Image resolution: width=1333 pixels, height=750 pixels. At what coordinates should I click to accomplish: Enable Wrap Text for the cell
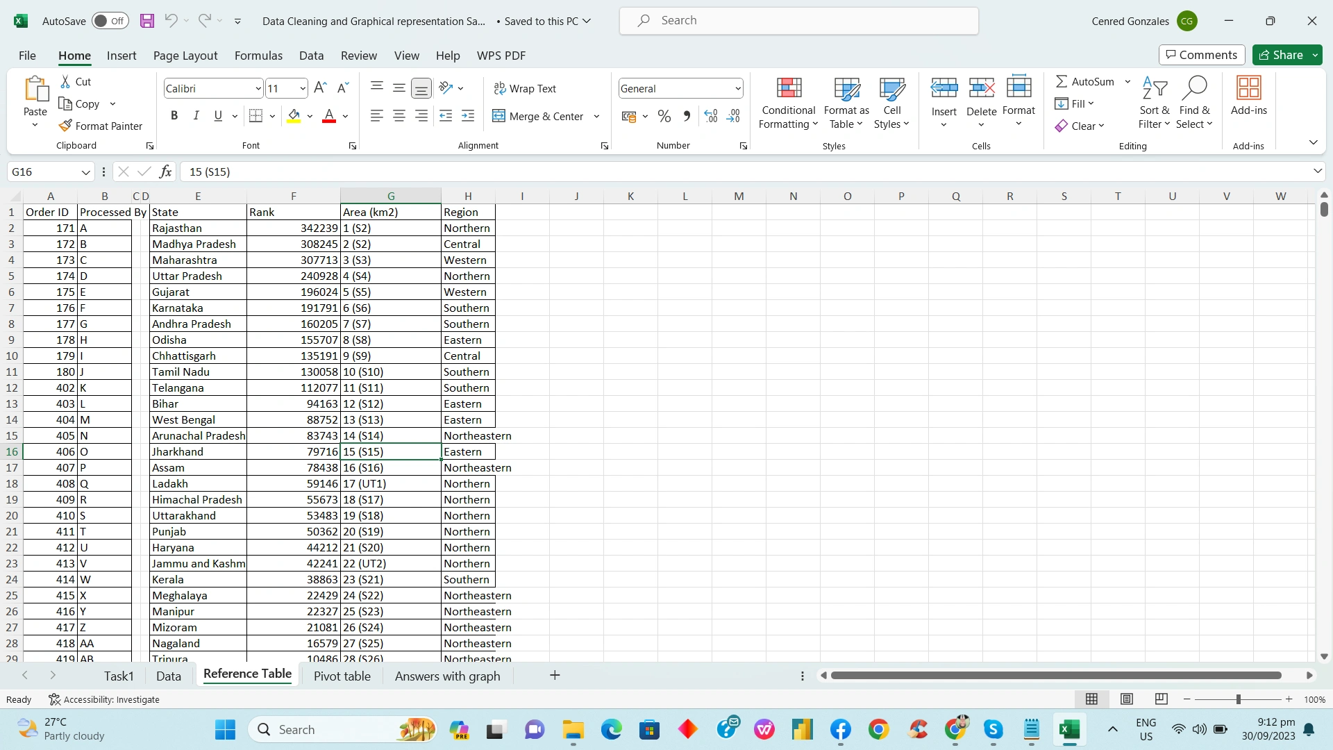point(526,88)
